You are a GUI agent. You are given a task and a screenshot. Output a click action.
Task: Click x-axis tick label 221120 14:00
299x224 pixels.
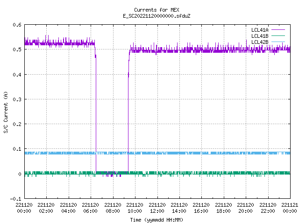[x=179, y=208]
